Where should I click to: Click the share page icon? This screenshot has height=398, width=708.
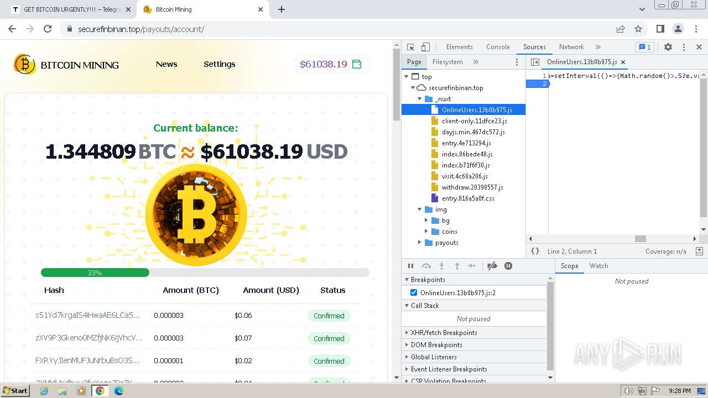621,29
